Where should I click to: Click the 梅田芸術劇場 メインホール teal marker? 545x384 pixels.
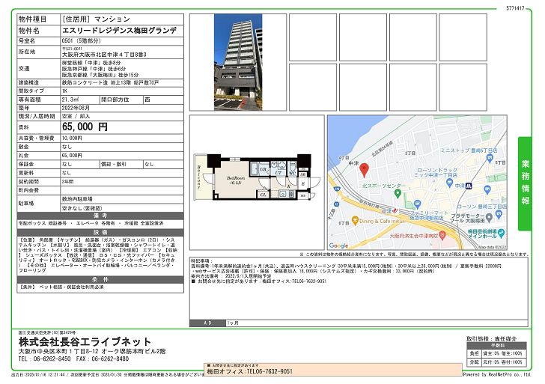click(x=501, y=234)
